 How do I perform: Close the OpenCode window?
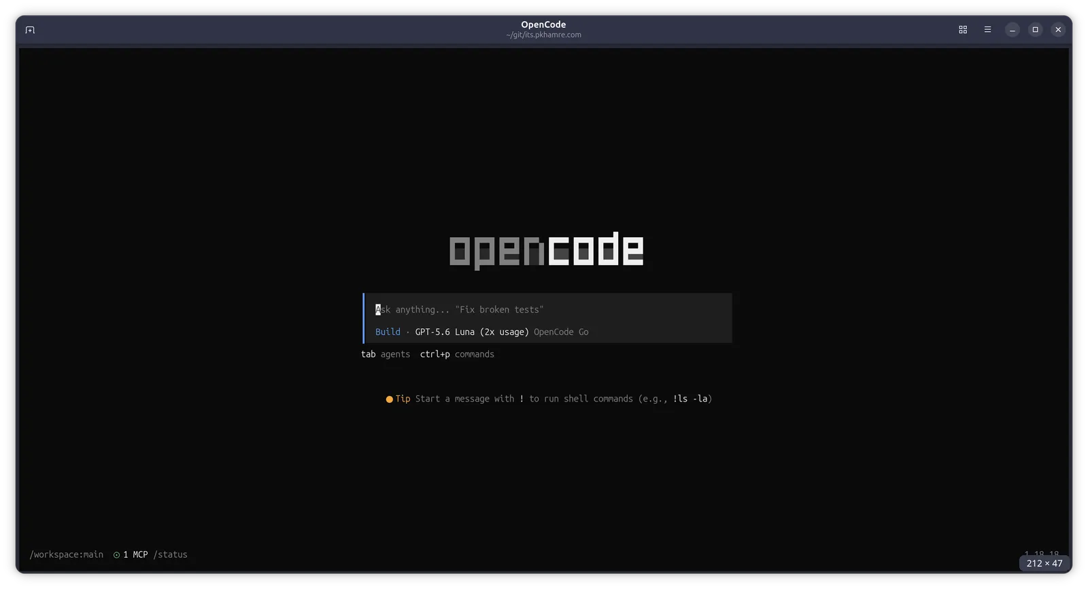(x=1058, y=30)
